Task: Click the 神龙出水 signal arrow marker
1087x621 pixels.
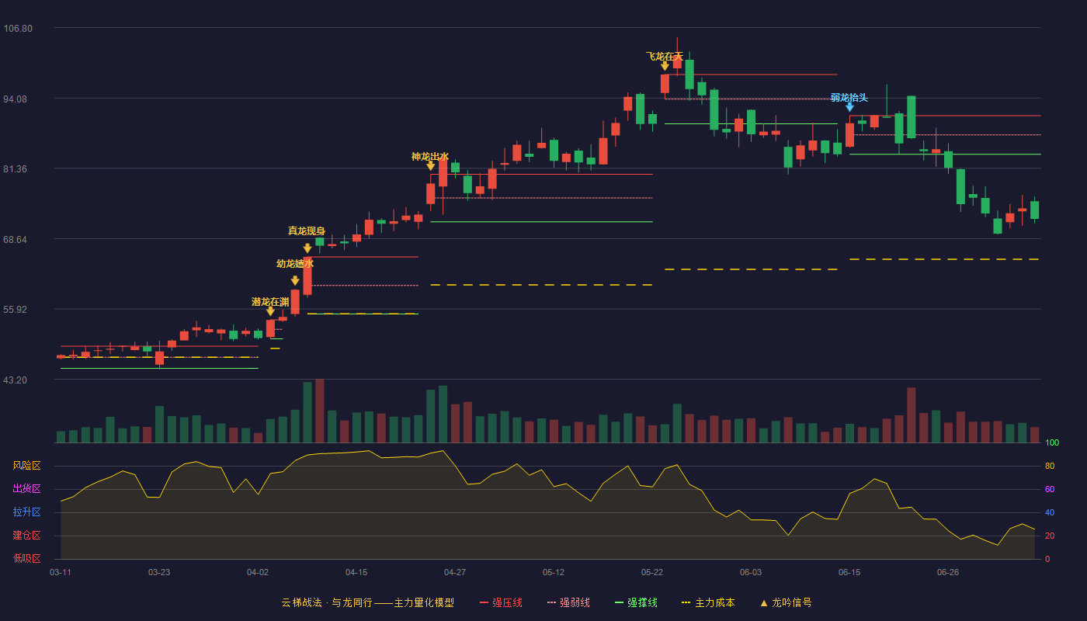Action: point(431,166)
